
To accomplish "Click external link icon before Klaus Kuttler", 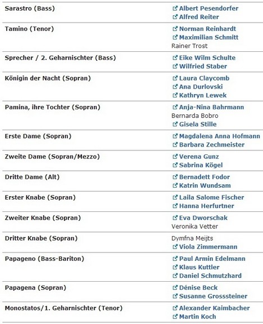I will 175,267.
